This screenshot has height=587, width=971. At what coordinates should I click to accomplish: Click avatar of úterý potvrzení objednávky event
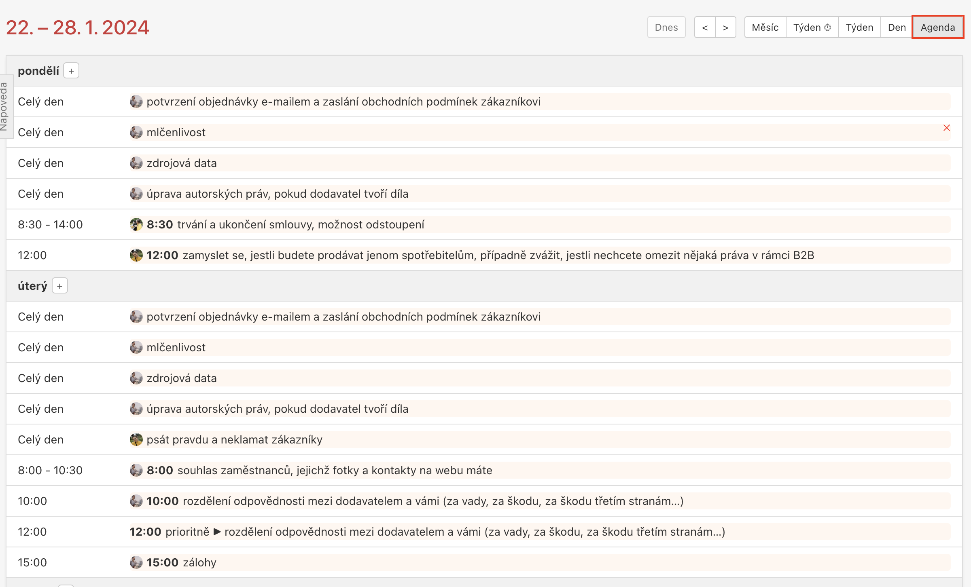click(x=136, y=317)
